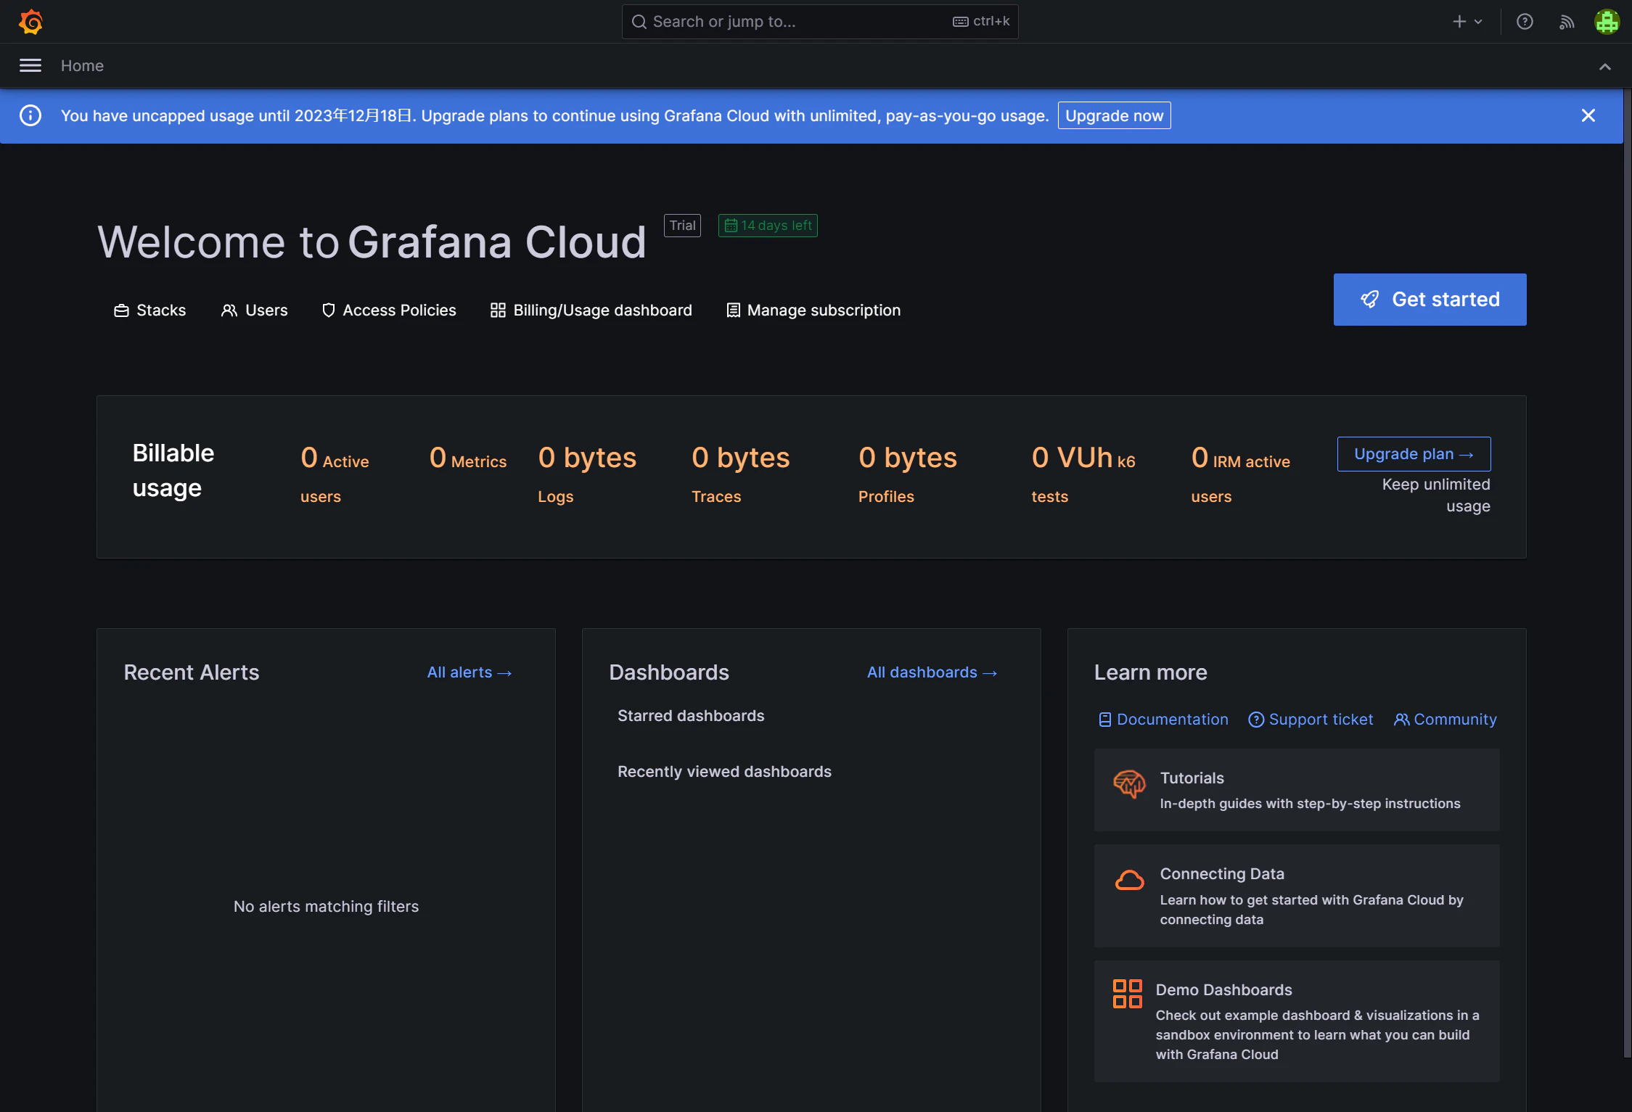Collapse the top bar with chevron
This screenshot has width=1632, height=1112.
[1604, 67]
